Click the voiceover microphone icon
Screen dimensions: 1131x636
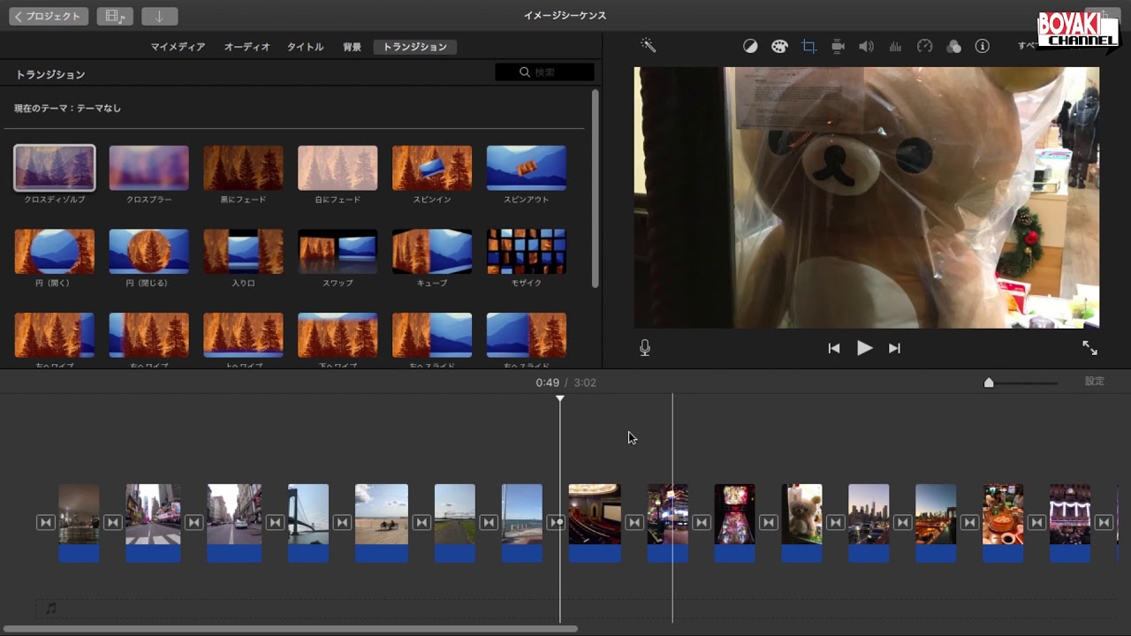pos(645,348)
